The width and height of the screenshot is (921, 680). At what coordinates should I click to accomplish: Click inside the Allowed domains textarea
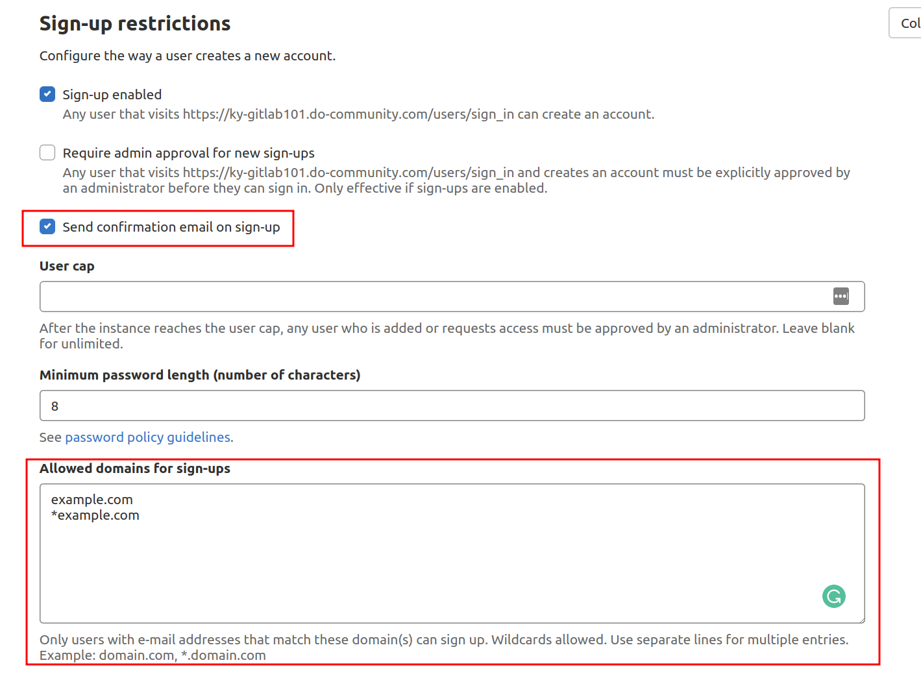coord(389,558)
